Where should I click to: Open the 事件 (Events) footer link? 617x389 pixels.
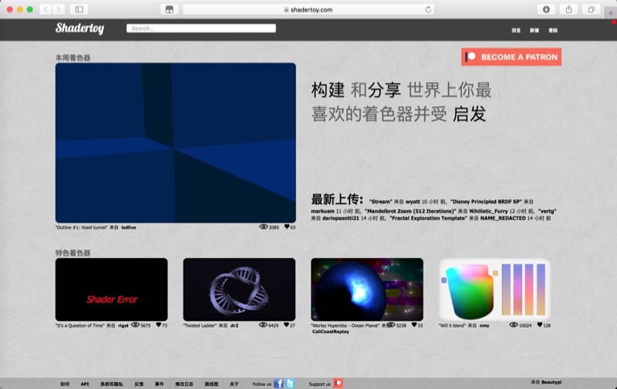[x=159, y=384]
